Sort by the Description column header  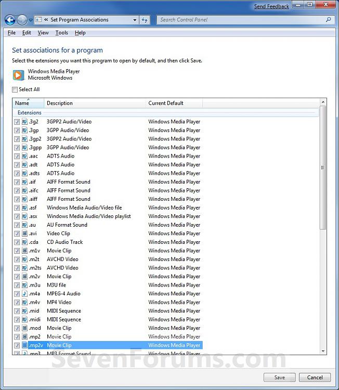tap(95, 103)
